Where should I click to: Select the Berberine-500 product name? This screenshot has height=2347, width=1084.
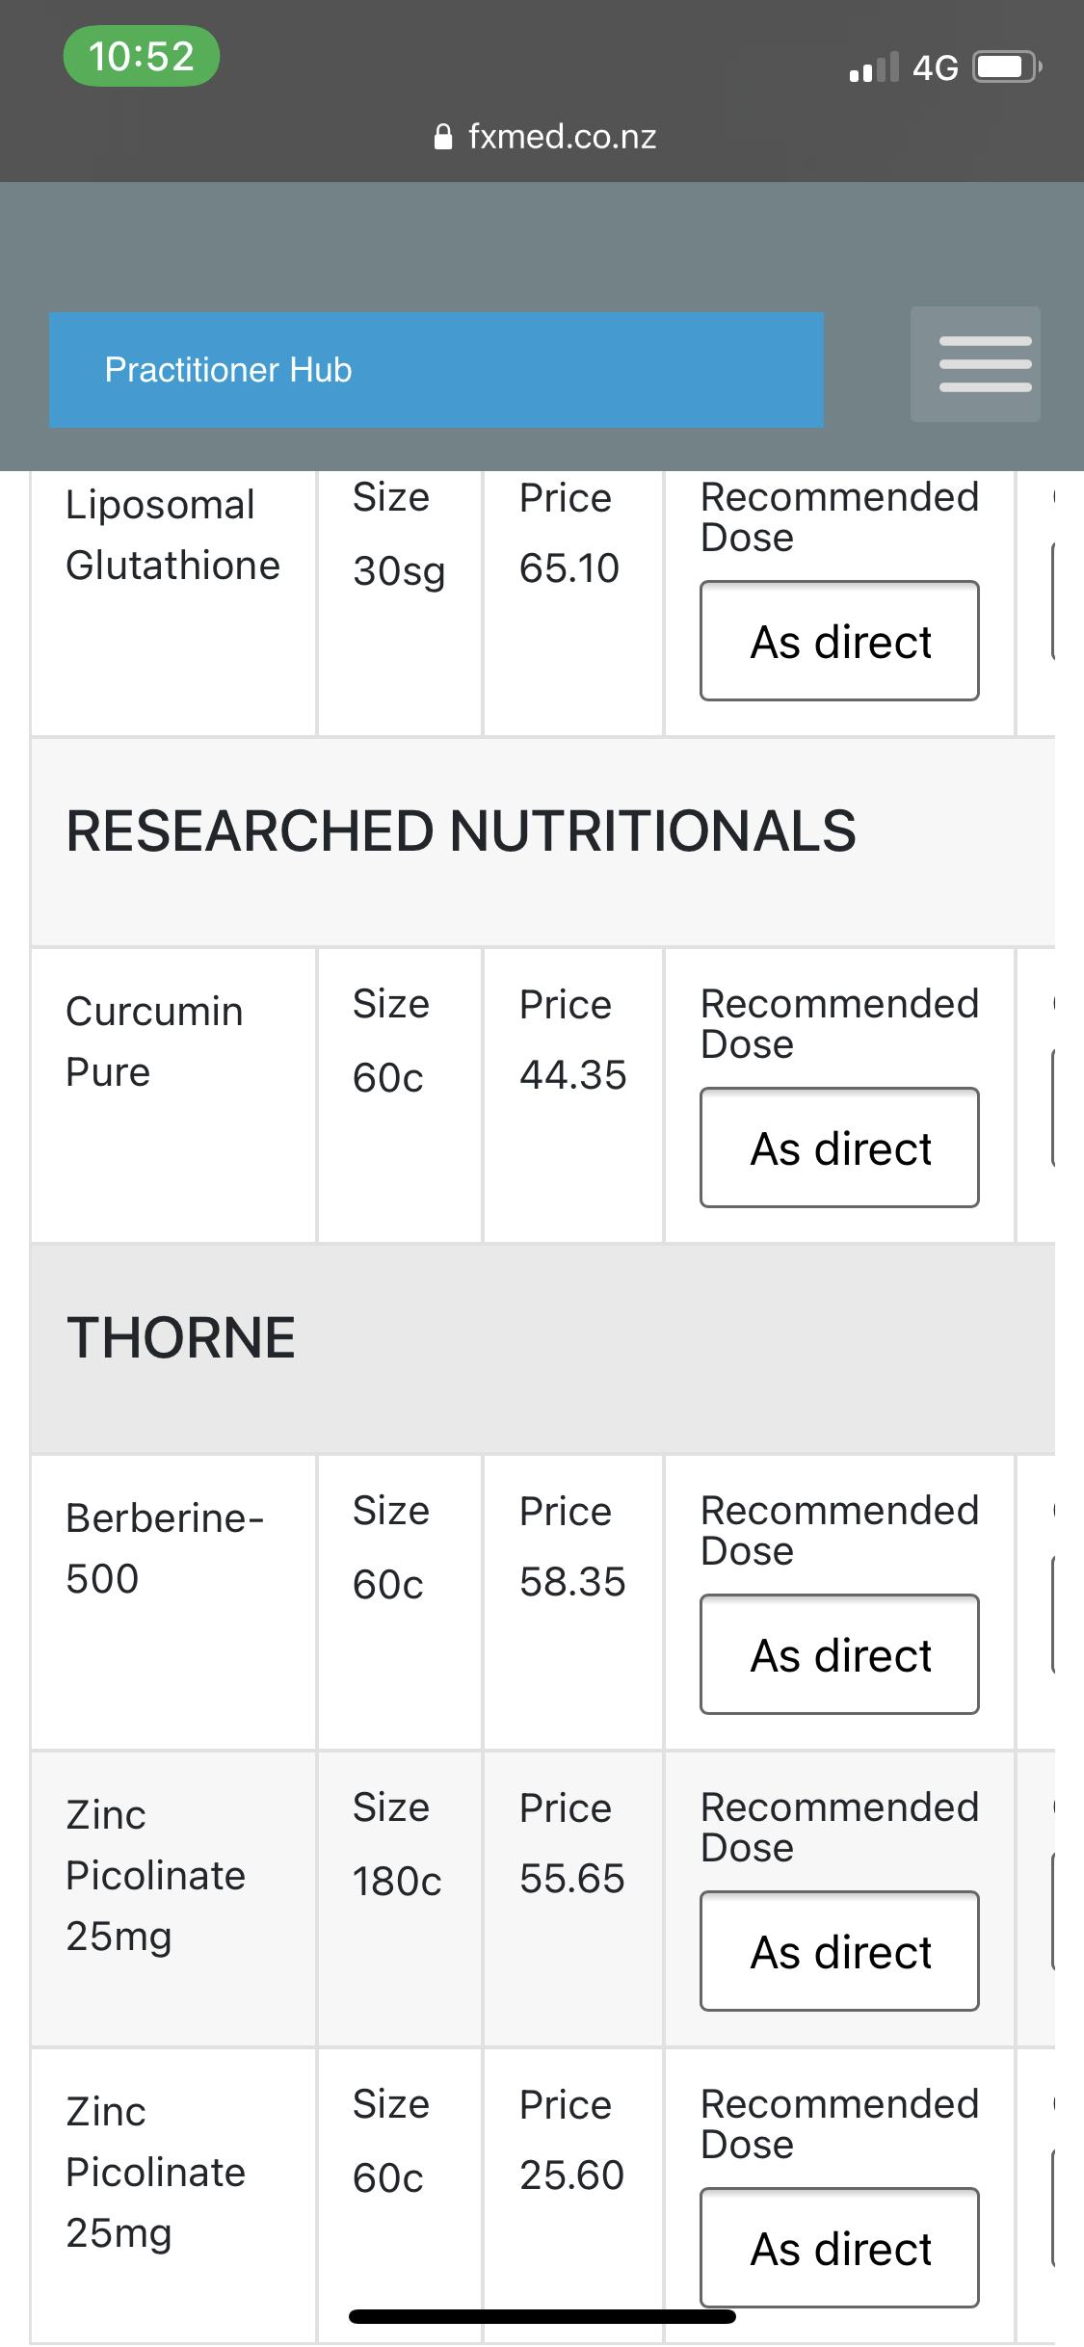point(164,1548)
